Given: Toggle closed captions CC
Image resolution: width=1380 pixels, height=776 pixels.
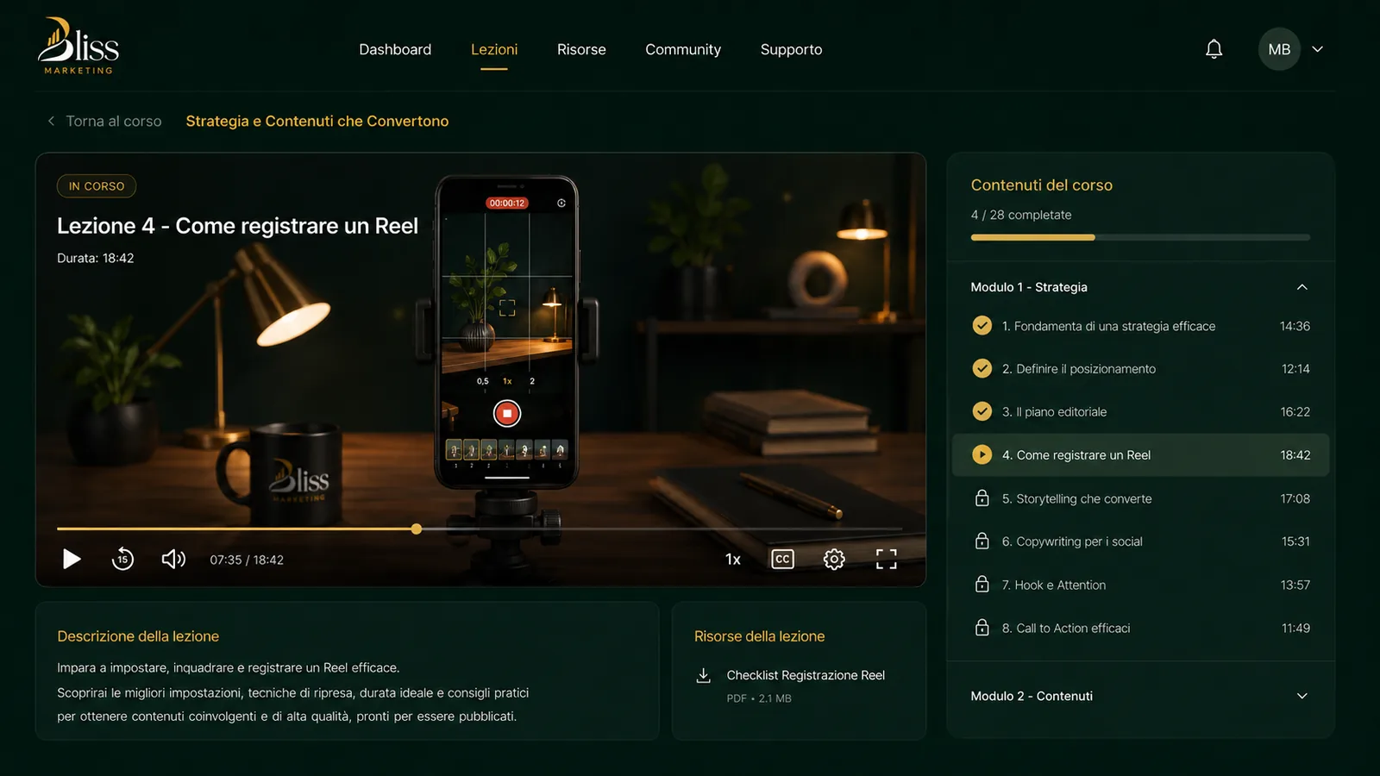Looking at the screenshot, I should (782, 560).
